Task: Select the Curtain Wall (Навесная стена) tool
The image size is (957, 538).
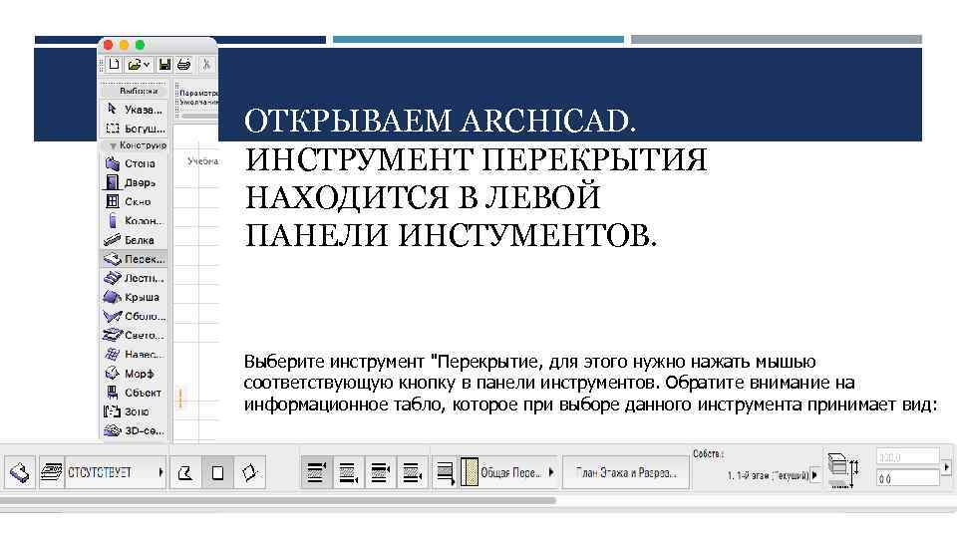Action: point(134,354)
